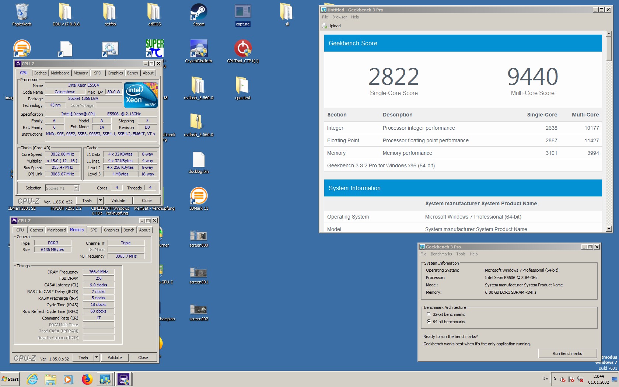Image resolution: width=619 pixels, height=387 pixels.
Task: Select 64-bit benchmarks radio button
Action: coord(429,321)
